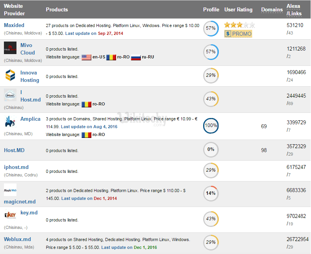Click the Amplica bird logo
The image size is (311, 254).
pyautogui.click(x=10, y=122)
